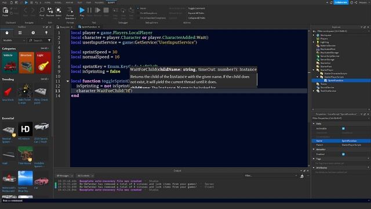Click the Select tool in Edit group
Viewport: 371px width, 209px height.
point(59,10)
